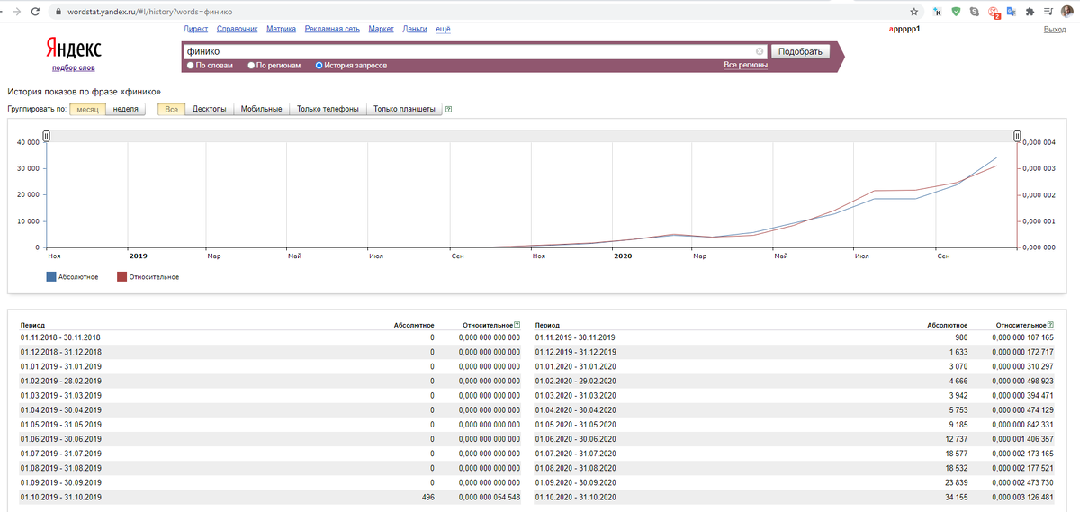Click the right chart range slider handle
This screenshot has width=1080, height=512.
click(1017, 136)
